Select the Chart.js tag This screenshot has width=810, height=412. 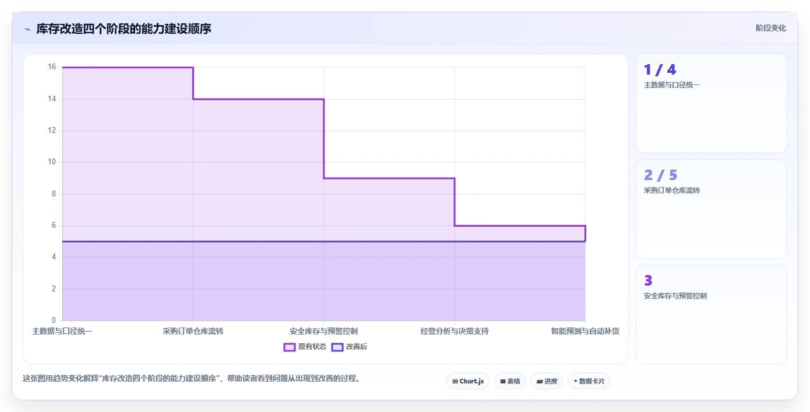(468, 381)
